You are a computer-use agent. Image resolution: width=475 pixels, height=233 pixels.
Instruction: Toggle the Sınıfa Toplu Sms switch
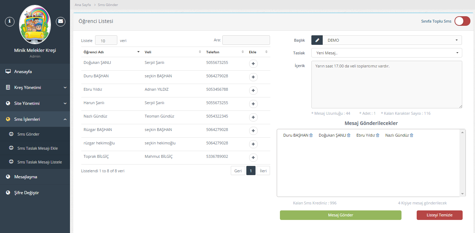click(462, 21)
